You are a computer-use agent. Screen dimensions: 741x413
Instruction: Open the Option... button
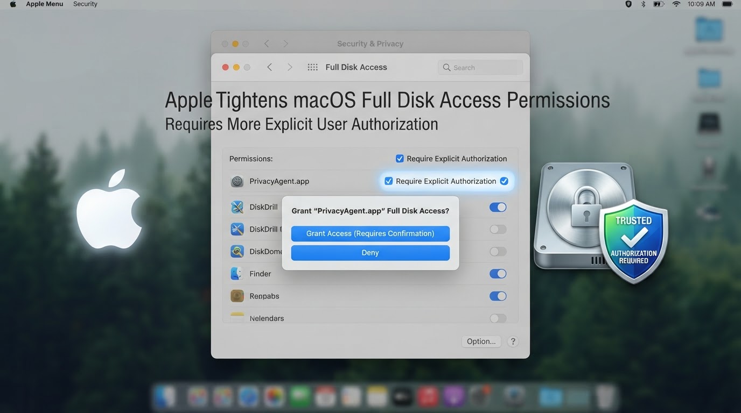pos(481,341)
